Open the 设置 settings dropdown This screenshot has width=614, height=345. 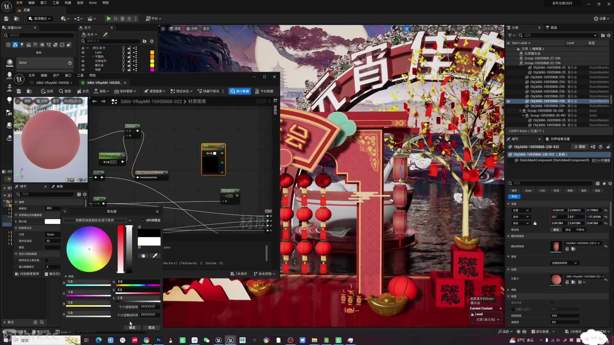[x=602, y=19]
